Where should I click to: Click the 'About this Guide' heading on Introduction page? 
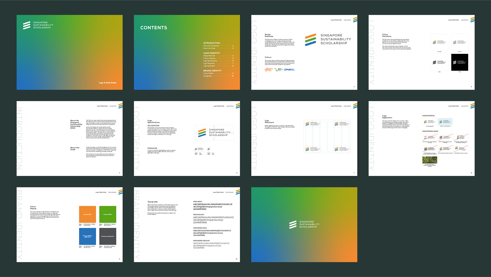coord(75,149)
